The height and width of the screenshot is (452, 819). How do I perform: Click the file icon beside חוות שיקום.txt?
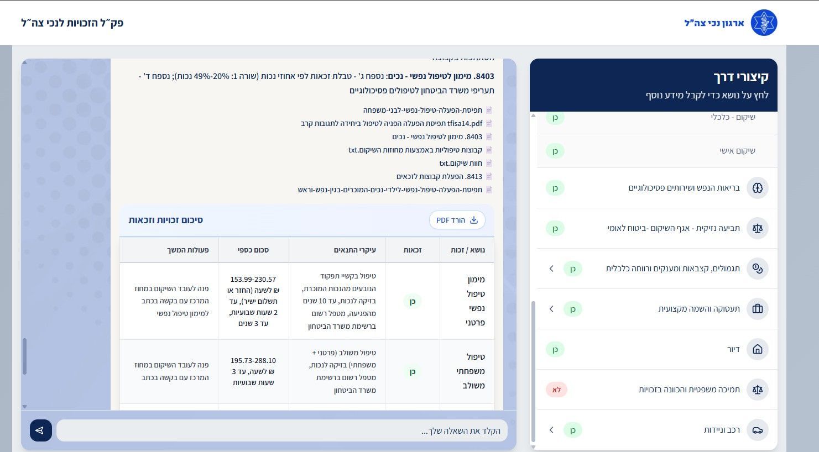click(x=489, y=163)
